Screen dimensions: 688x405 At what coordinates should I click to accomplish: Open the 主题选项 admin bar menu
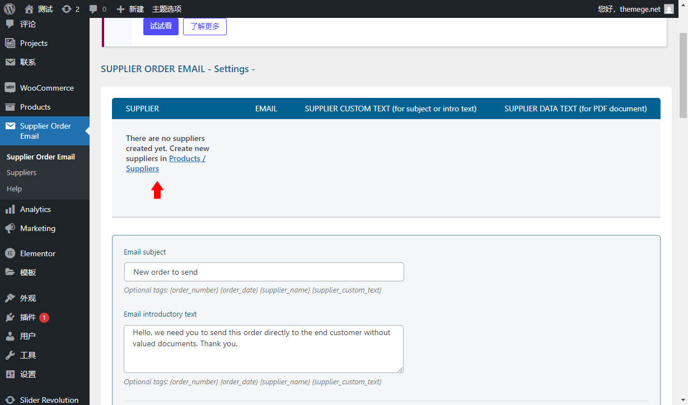(167, 9)
